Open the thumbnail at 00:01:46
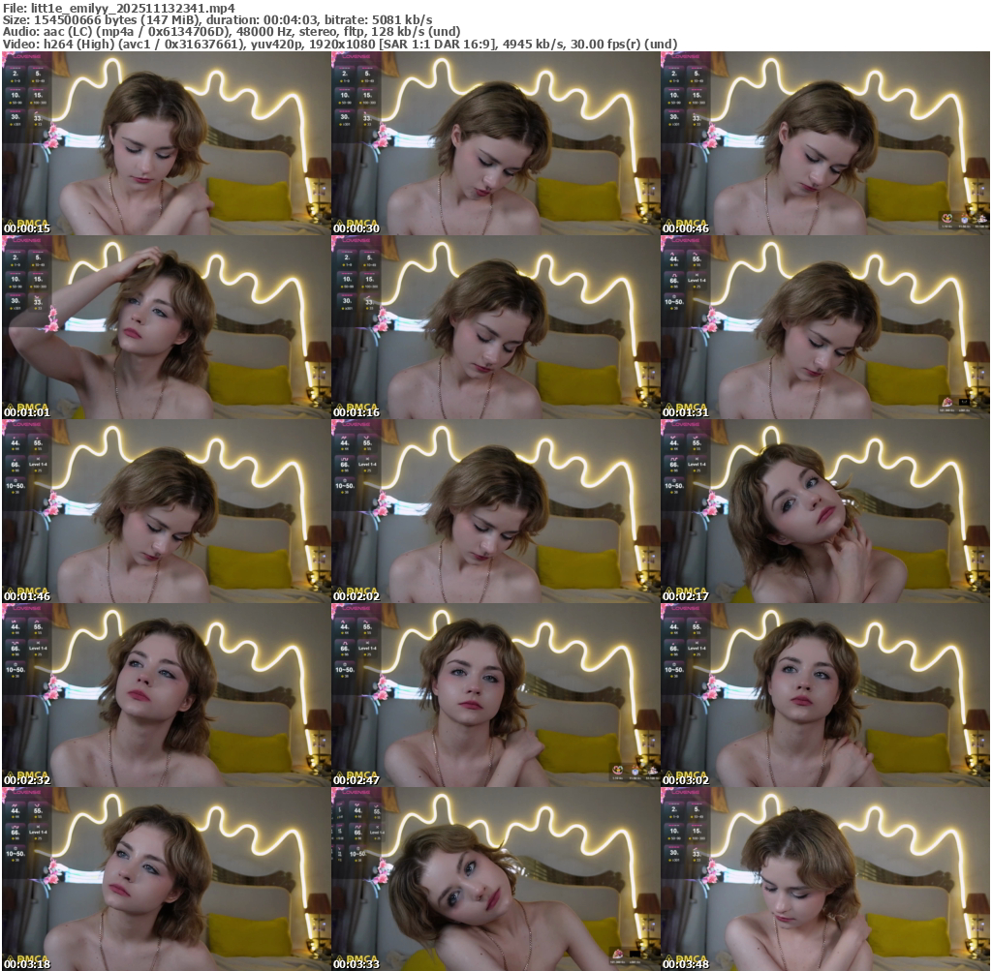The height and width of the screenshot is (971, 992). pos(166,511)
